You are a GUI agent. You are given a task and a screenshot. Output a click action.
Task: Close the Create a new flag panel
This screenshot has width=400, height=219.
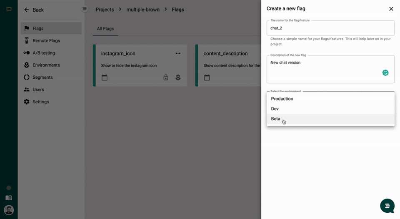(391, 9)
